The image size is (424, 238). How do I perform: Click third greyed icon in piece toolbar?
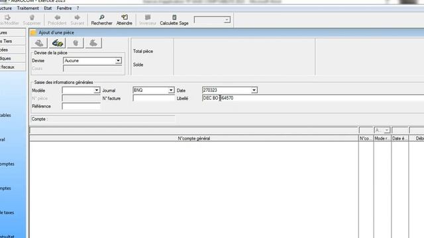(76, 43)
